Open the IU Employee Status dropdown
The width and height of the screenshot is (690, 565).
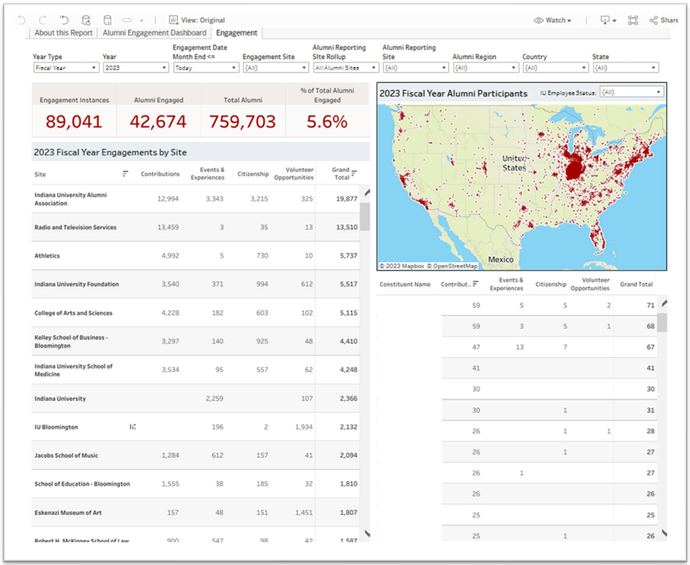(632, 93)
